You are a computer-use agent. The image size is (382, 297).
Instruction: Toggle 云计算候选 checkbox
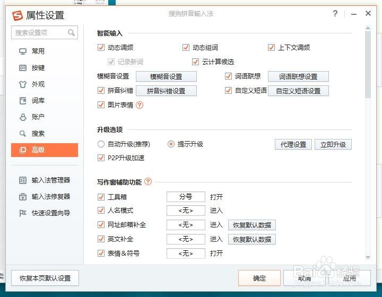click(195, 62)
